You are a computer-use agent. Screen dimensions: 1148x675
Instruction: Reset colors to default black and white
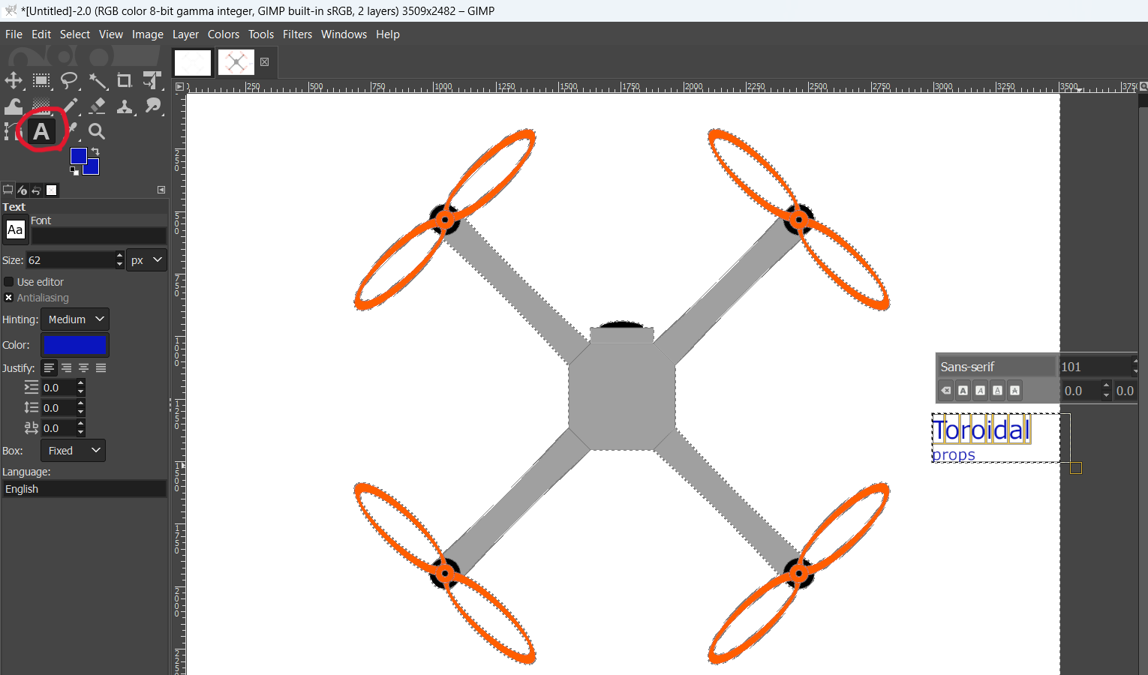(x=74, y=171)
